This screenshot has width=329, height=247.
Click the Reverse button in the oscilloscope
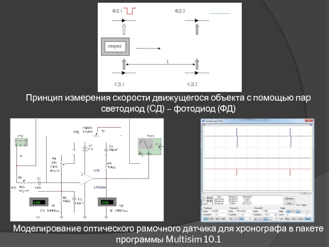click(x=289, y=198)
